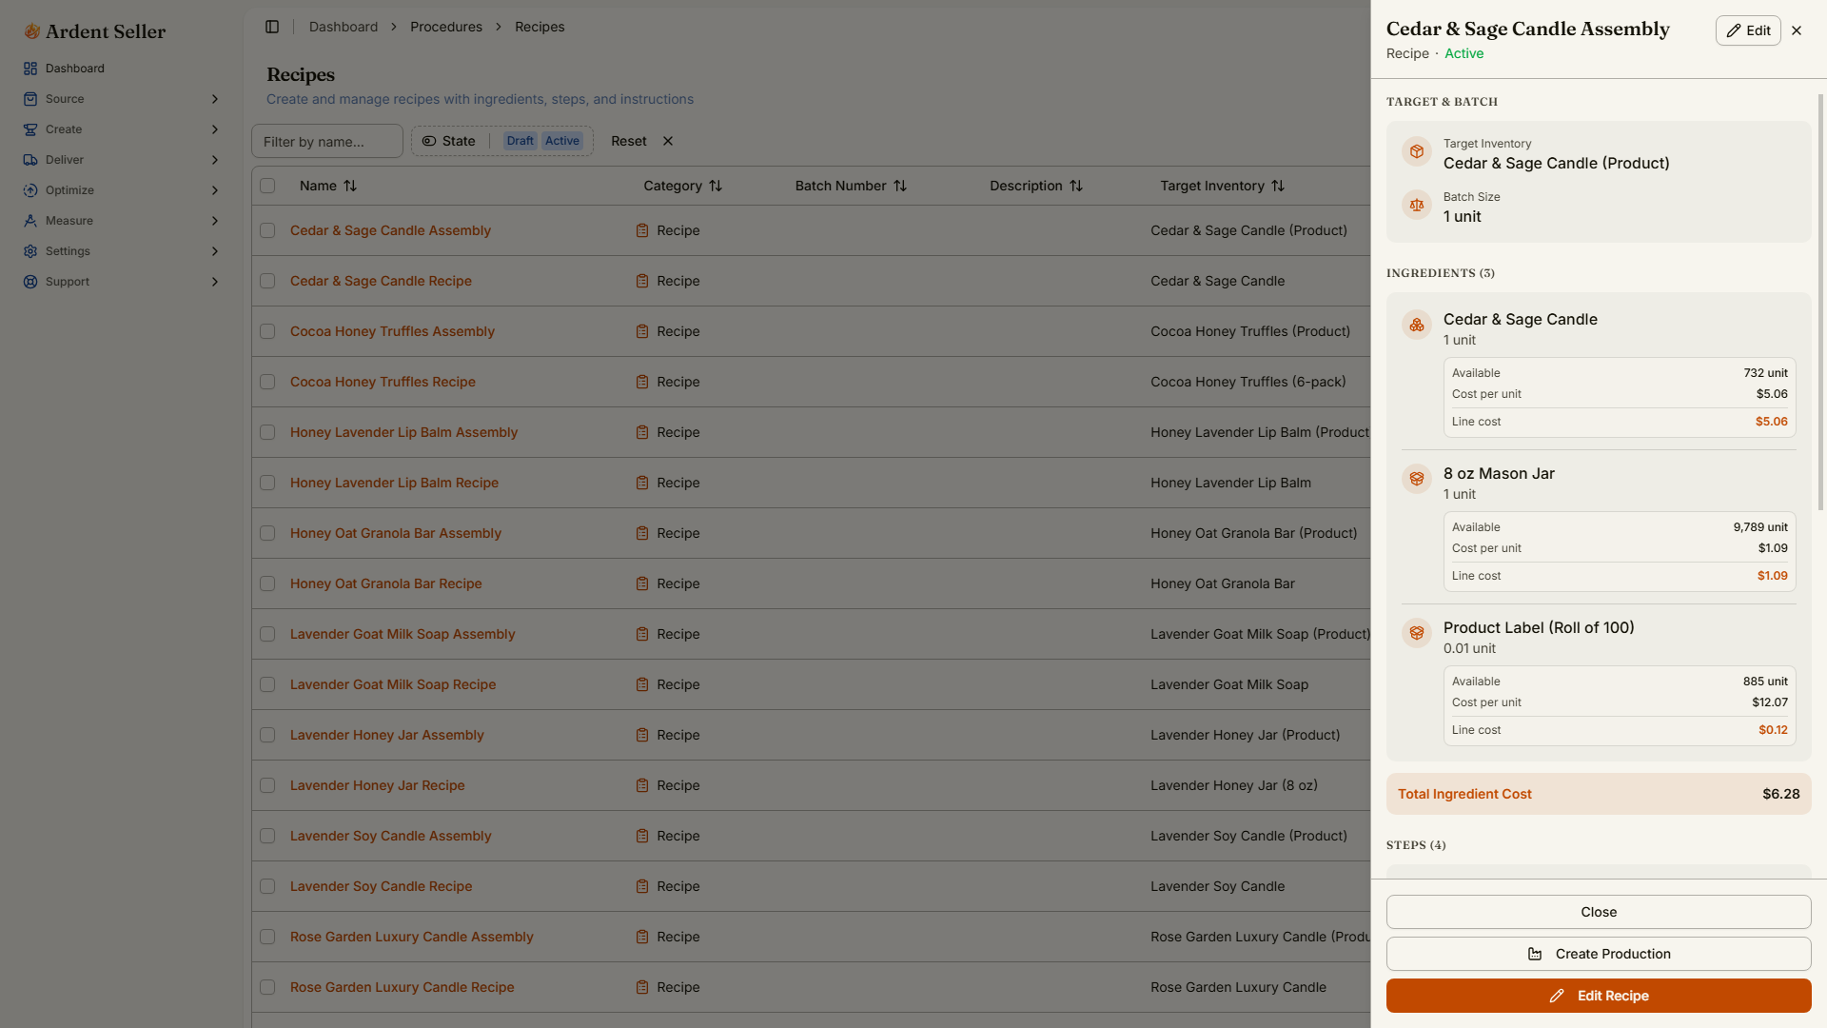Select the Recipes breadcrumb
Image resolution: width=1827 pixels, height=1028 pixels.
[x=540, y=27]
